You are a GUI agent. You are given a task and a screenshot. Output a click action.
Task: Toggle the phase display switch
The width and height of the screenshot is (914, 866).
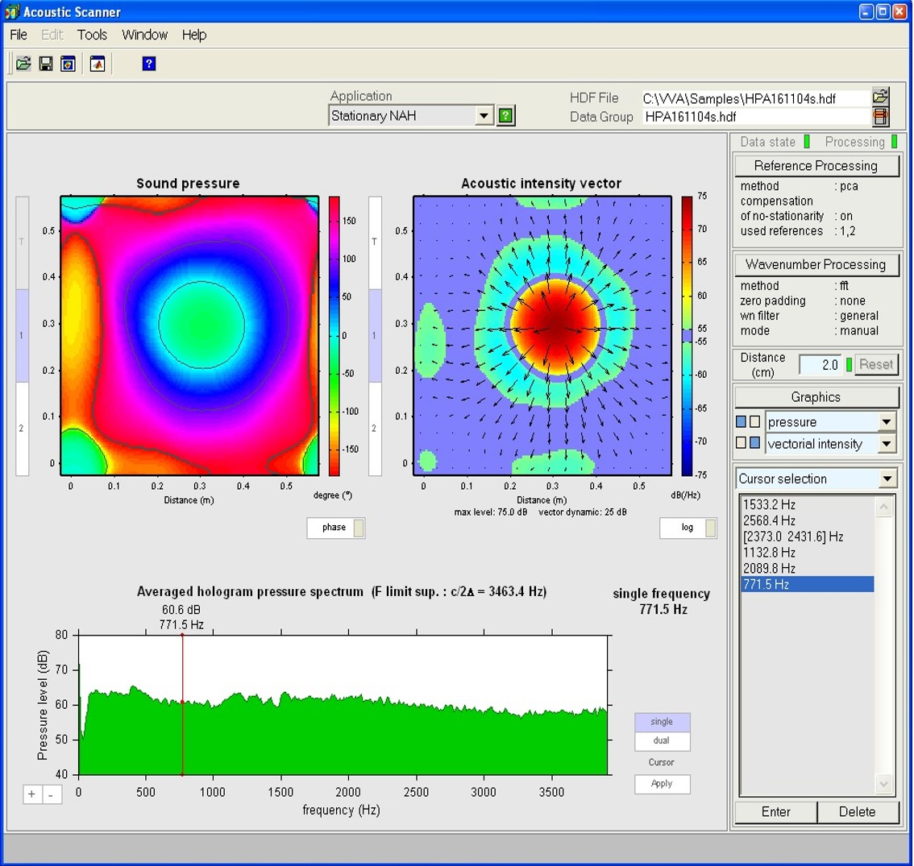359,528
